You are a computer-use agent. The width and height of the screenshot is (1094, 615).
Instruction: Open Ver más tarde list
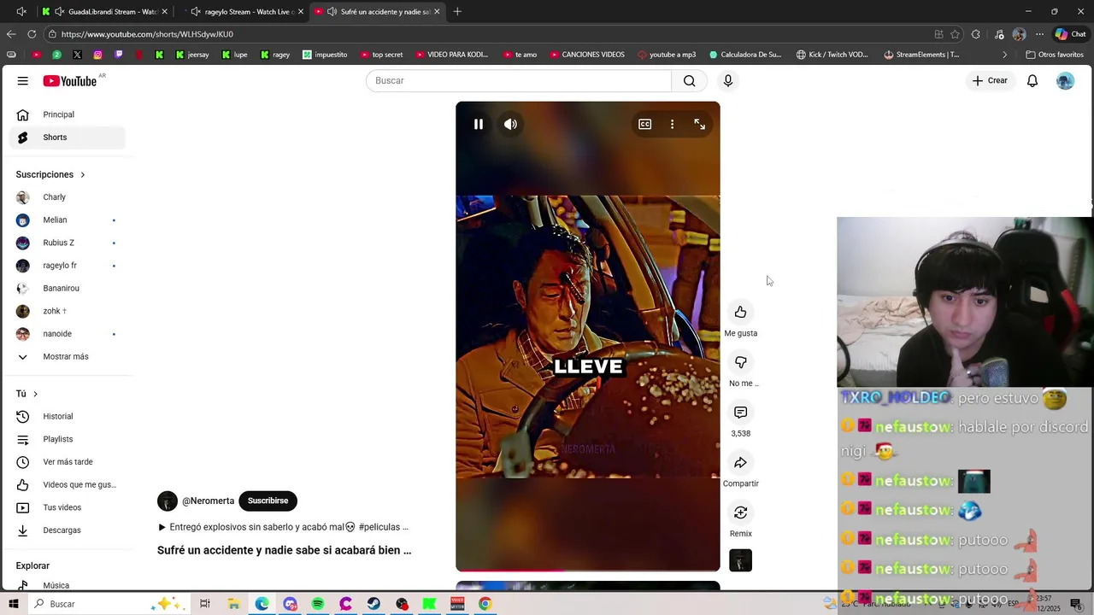point(67,462)
